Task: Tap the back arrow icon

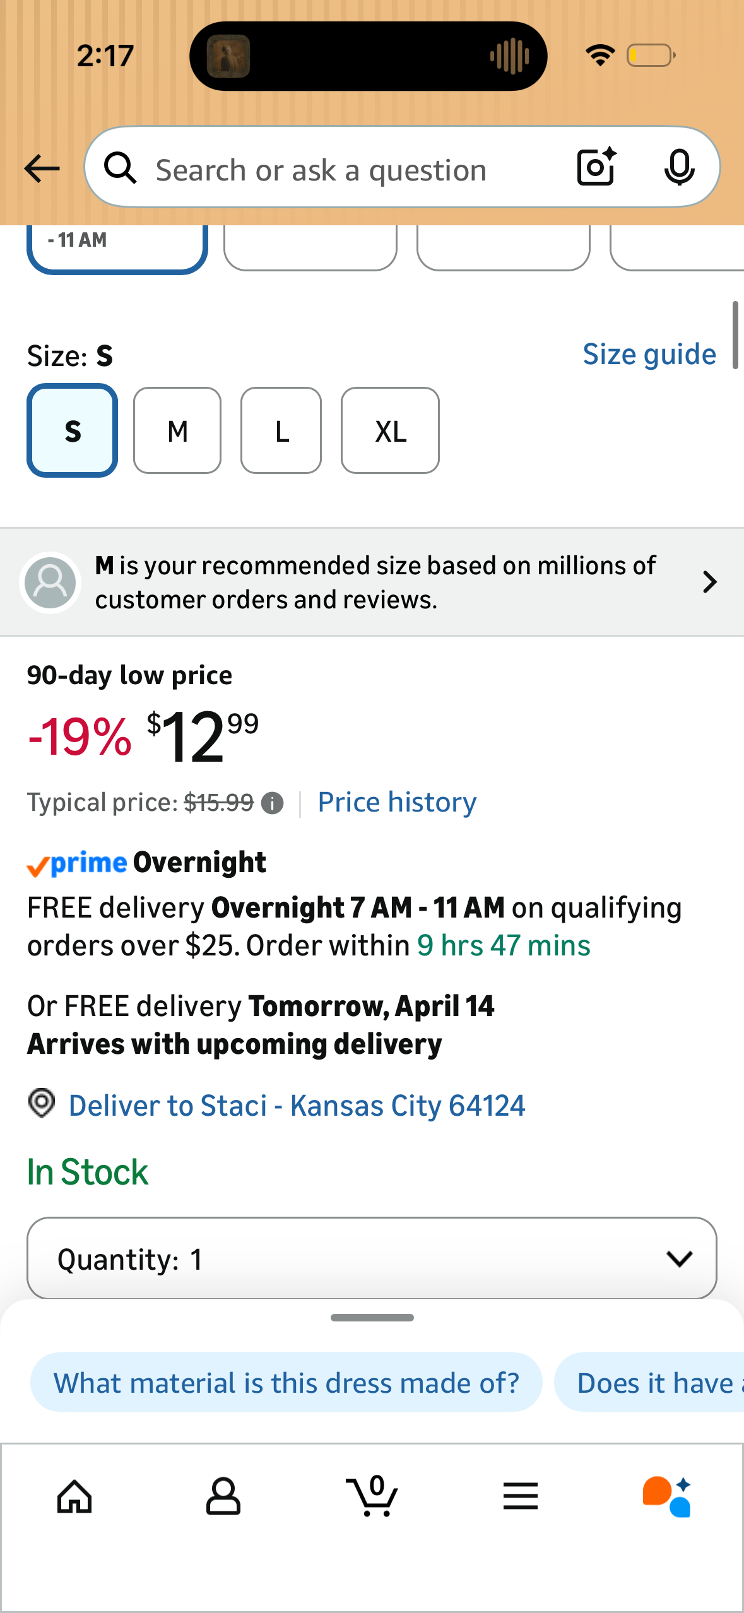Action: (42, 168)
